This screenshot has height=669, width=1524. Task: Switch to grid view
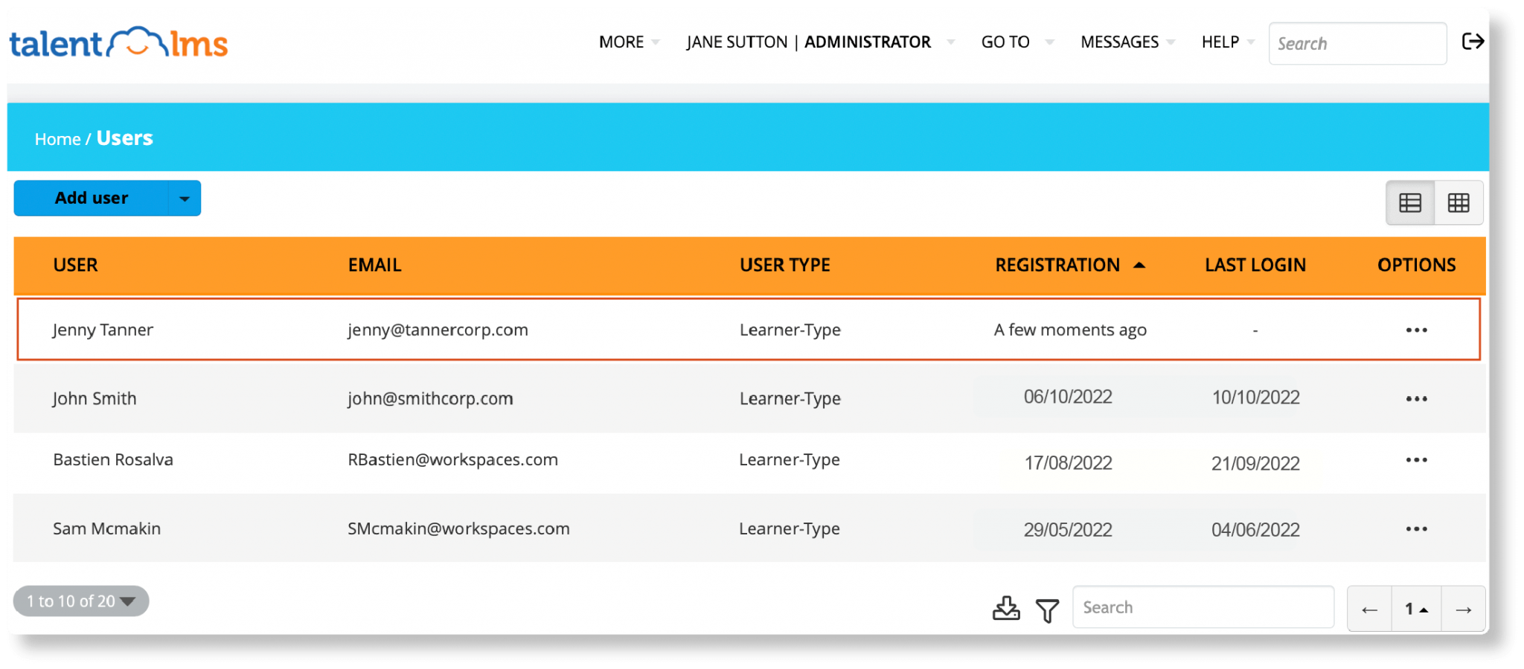pos(1459,202)
